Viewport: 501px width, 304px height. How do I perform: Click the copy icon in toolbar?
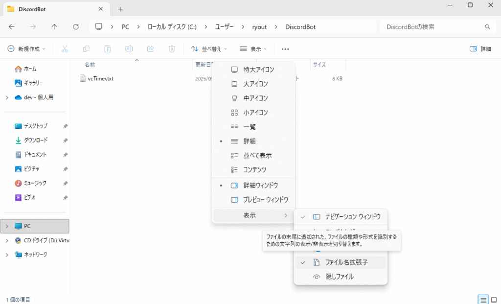coord(86,49)
